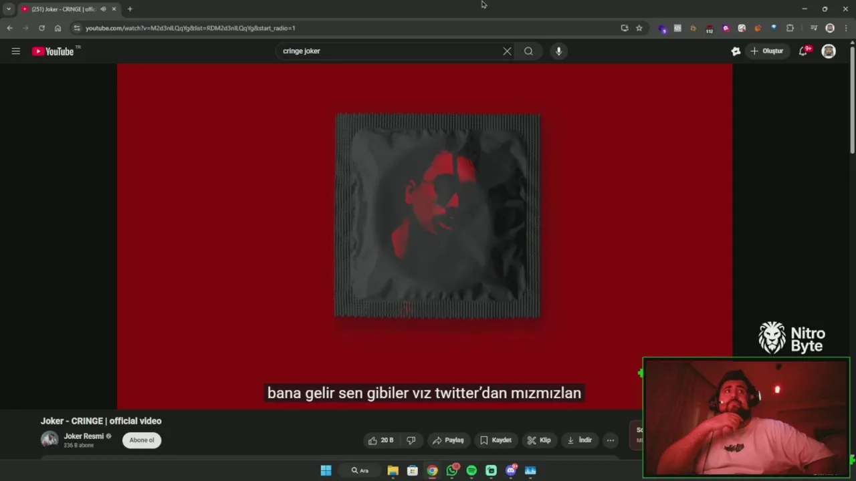Open media control music-note icon

814,28
